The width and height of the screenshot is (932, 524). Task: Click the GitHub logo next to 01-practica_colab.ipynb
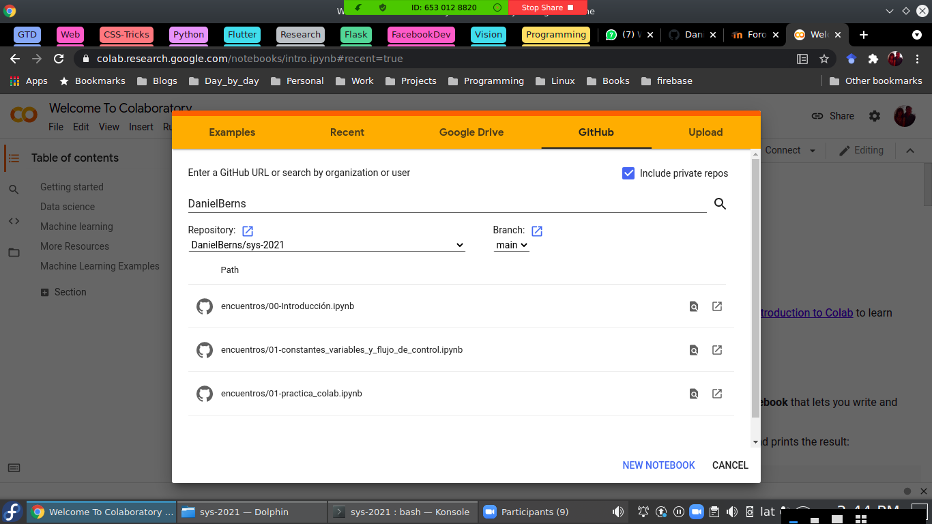coord(205,394)
